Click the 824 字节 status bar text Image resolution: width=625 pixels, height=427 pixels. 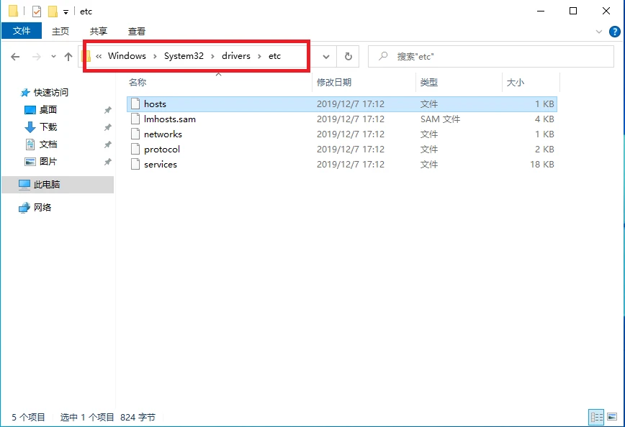pos(138,417)
